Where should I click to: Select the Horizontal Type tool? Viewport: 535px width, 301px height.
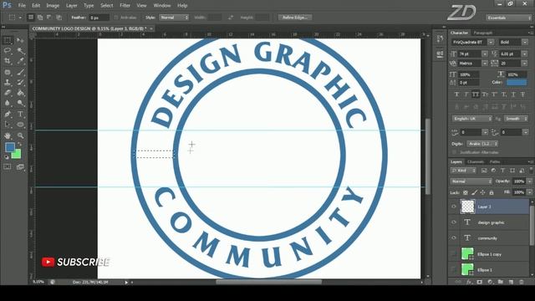pos(20,114)
